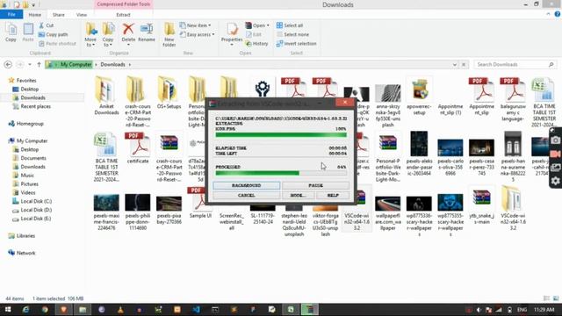Image resolution: width=562 pixels, height=316 pixels.
Task: Expand the Open dropdown in ribbon
Action: 268,25
